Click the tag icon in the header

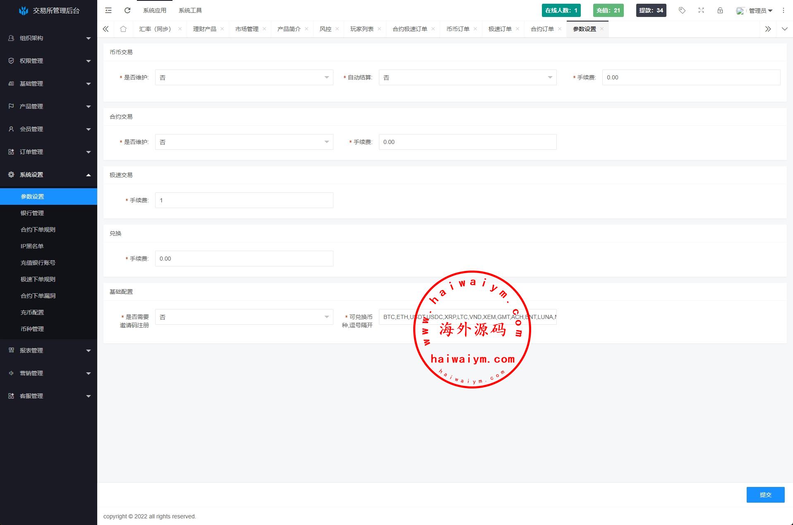pyautogui.click(x=682, y=10)
